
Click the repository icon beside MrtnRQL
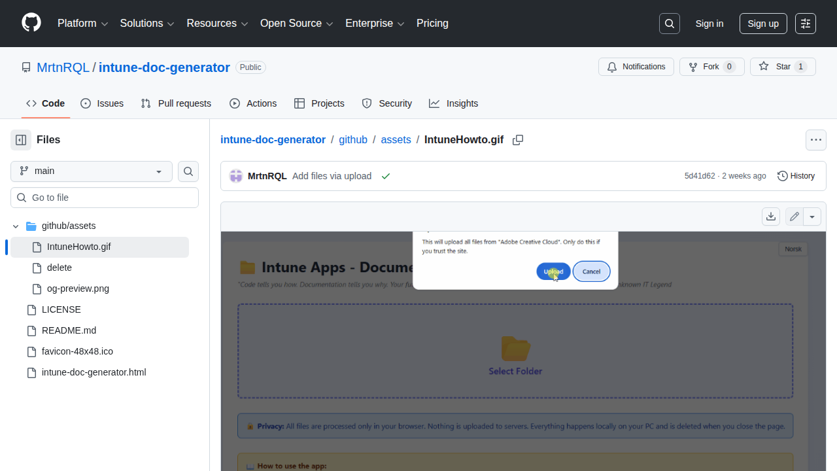[26, 67]
